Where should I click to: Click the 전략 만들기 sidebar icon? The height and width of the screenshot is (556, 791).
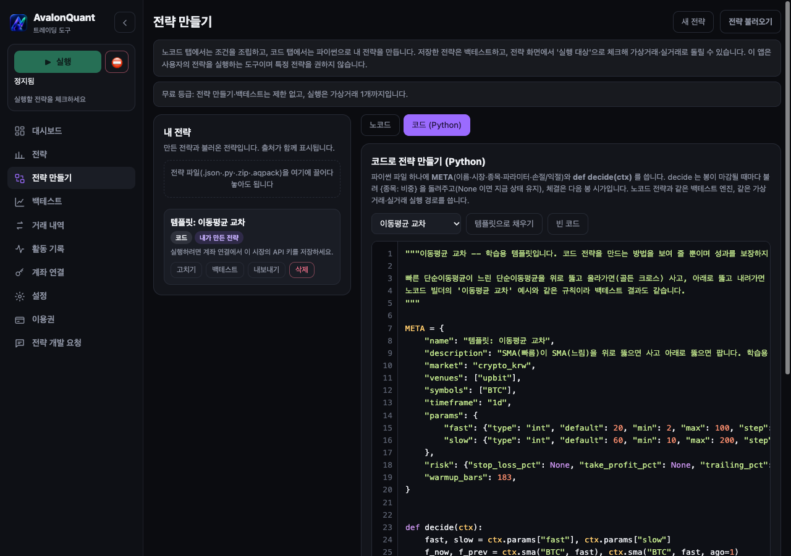pos(20,178)
